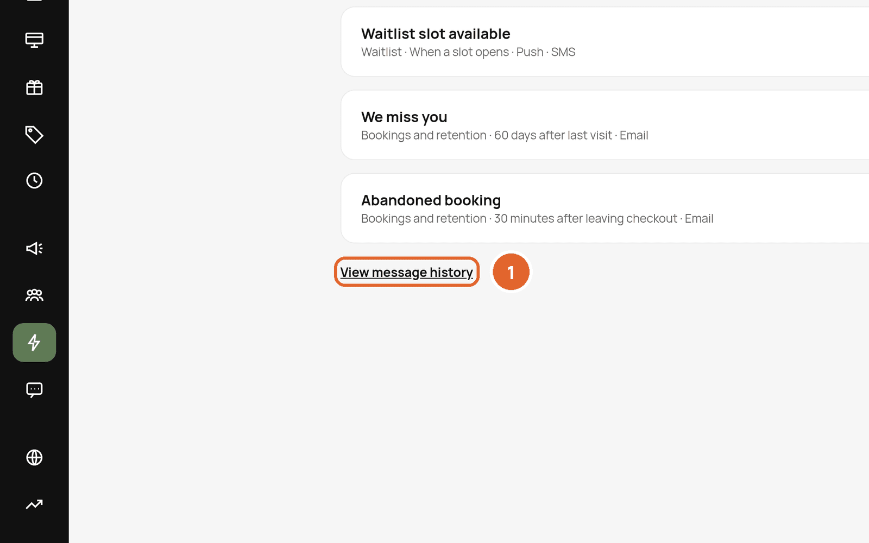Open the people group team icon
The width and height of the screenshot is (869, 543).
pyautogui.click(x=34, y=295)
